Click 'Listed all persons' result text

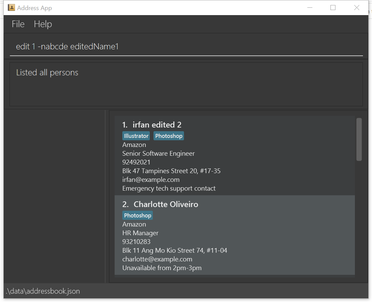[47, 73]
